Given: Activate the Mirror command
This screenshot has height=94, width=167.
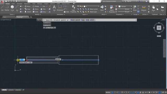Looking at the screenshot, I should [36, 9].
